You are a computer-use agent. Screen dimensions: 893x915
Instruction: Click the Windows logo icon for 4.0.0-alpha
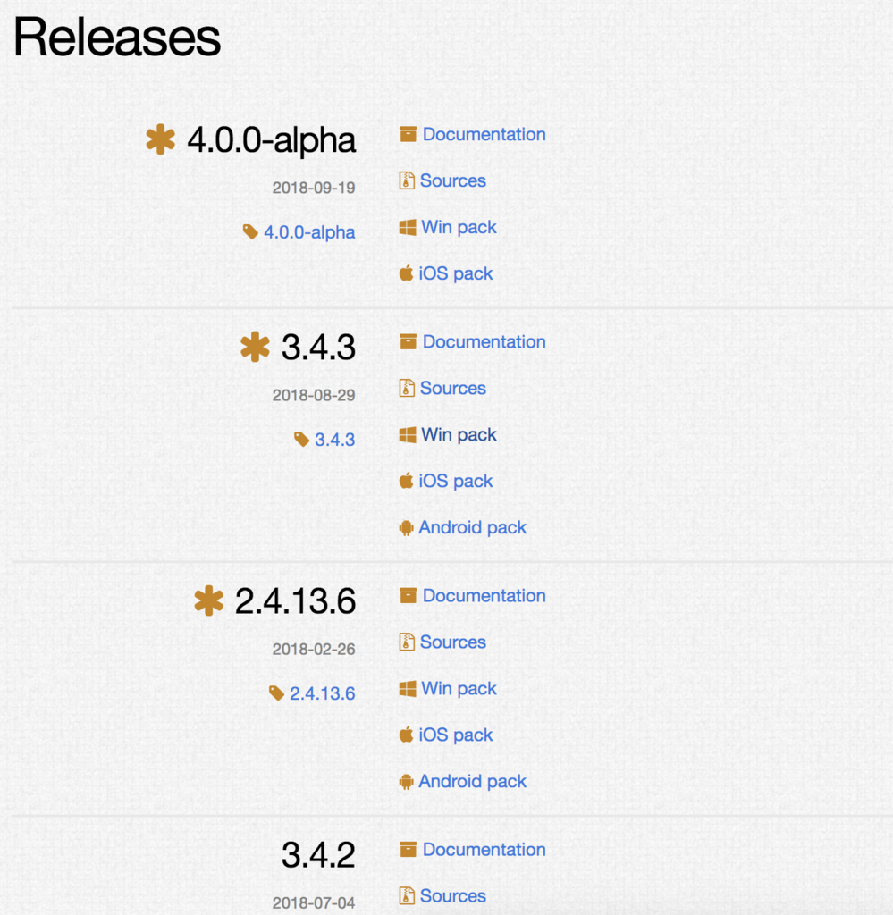coord(408,227)
